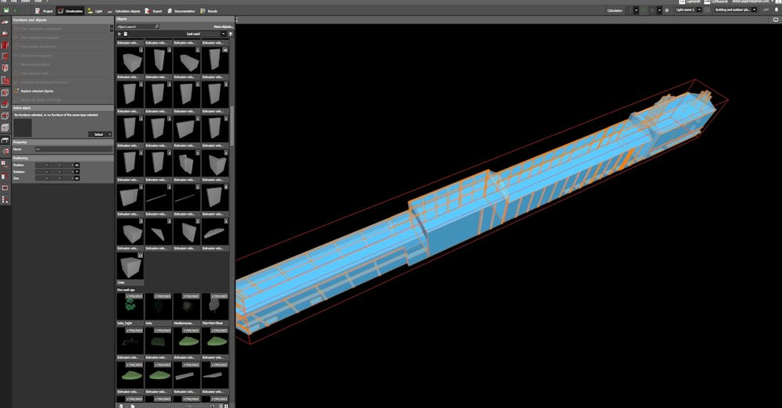Viewport: 782px width, 408px height.
Task: Click the up-arrow icon beside Last used
Action: tap(230, 34)
